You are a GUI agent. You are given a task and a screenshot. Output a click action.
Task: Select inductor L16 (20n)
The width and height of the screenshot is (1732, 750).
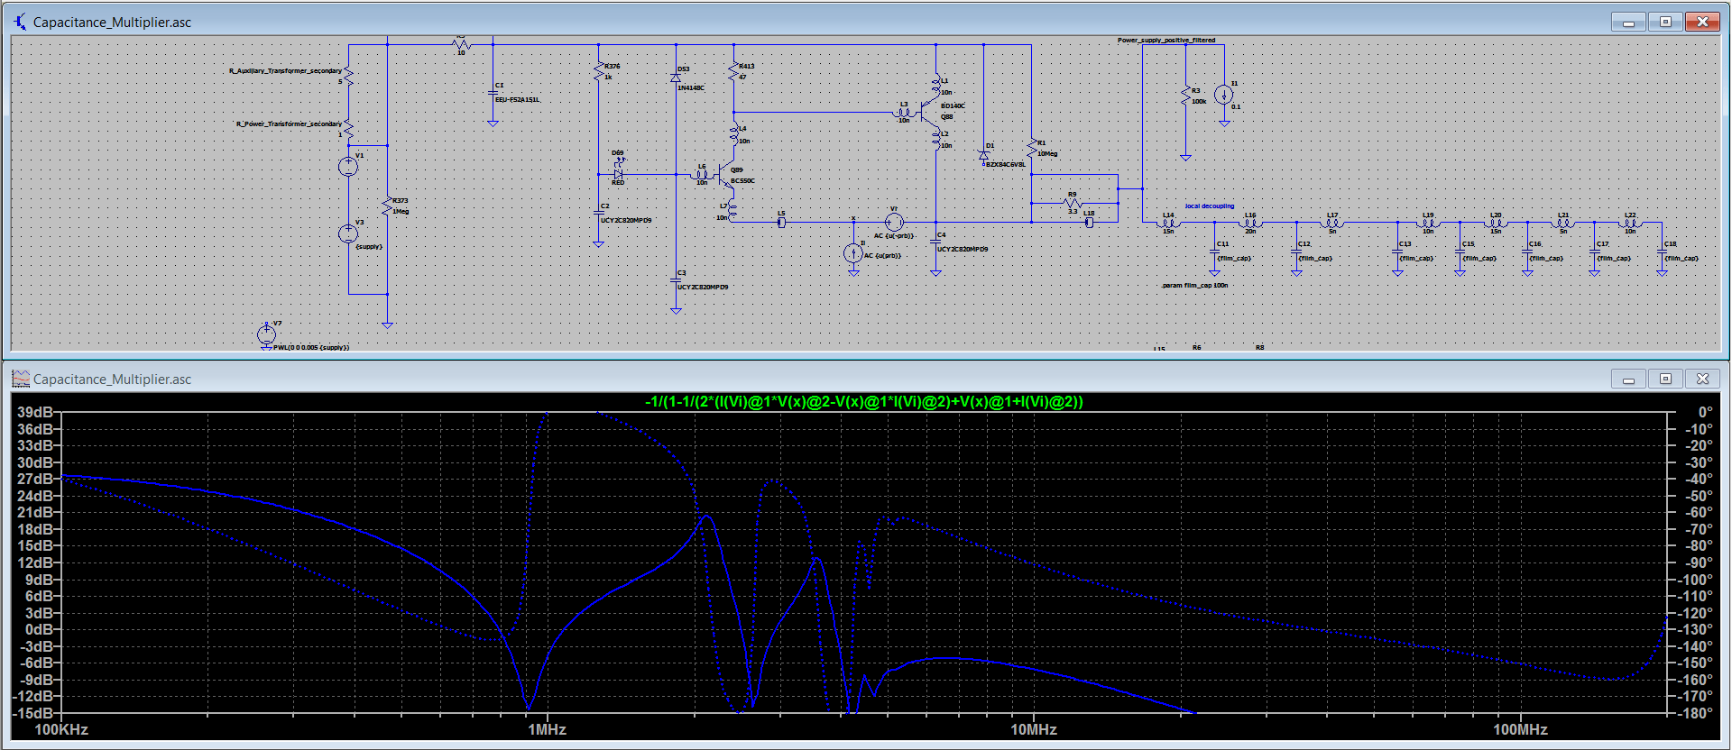[x=1250, y=222]
